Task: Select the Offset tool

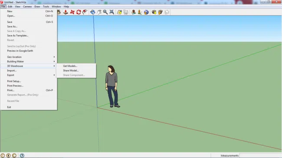Action: (85, 12)
